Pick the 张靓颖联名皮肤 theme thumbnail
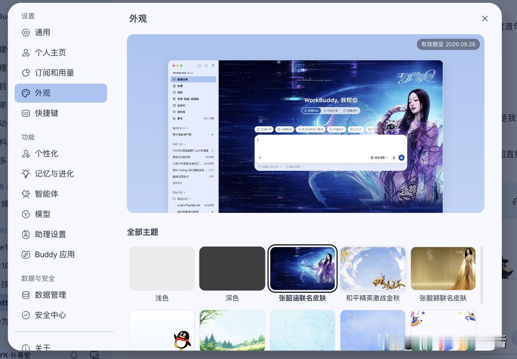The image size is (517, 359). (443, 269)
